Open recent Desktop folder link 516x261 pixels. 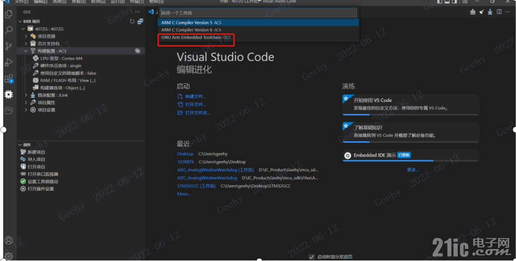tap(185, 154)
